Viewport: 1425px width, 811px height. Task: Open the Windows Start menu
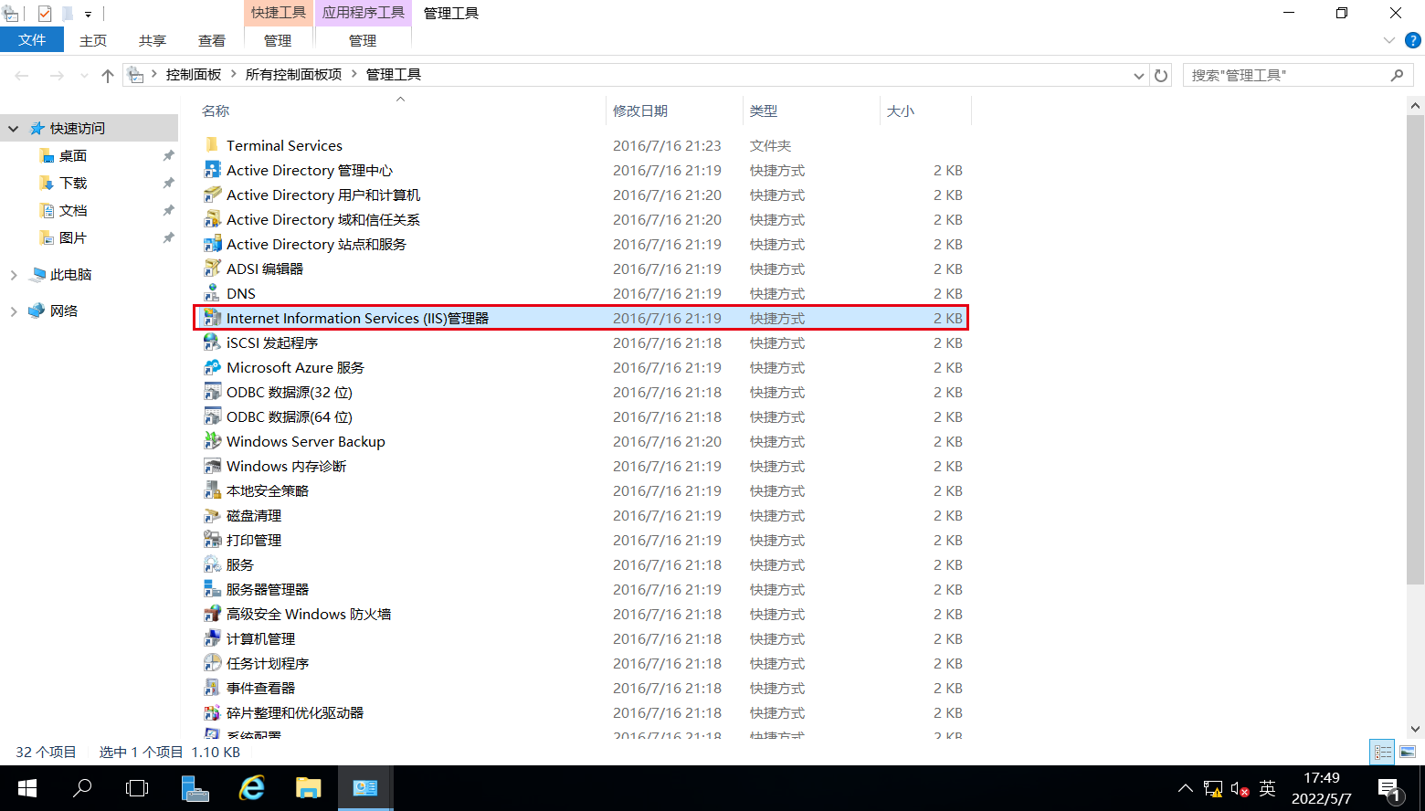pos(27,788)
